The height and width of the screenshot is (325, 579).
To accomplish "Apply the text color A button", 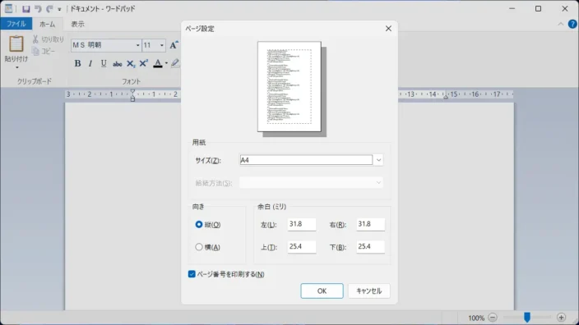I will (x=158, y=63).
